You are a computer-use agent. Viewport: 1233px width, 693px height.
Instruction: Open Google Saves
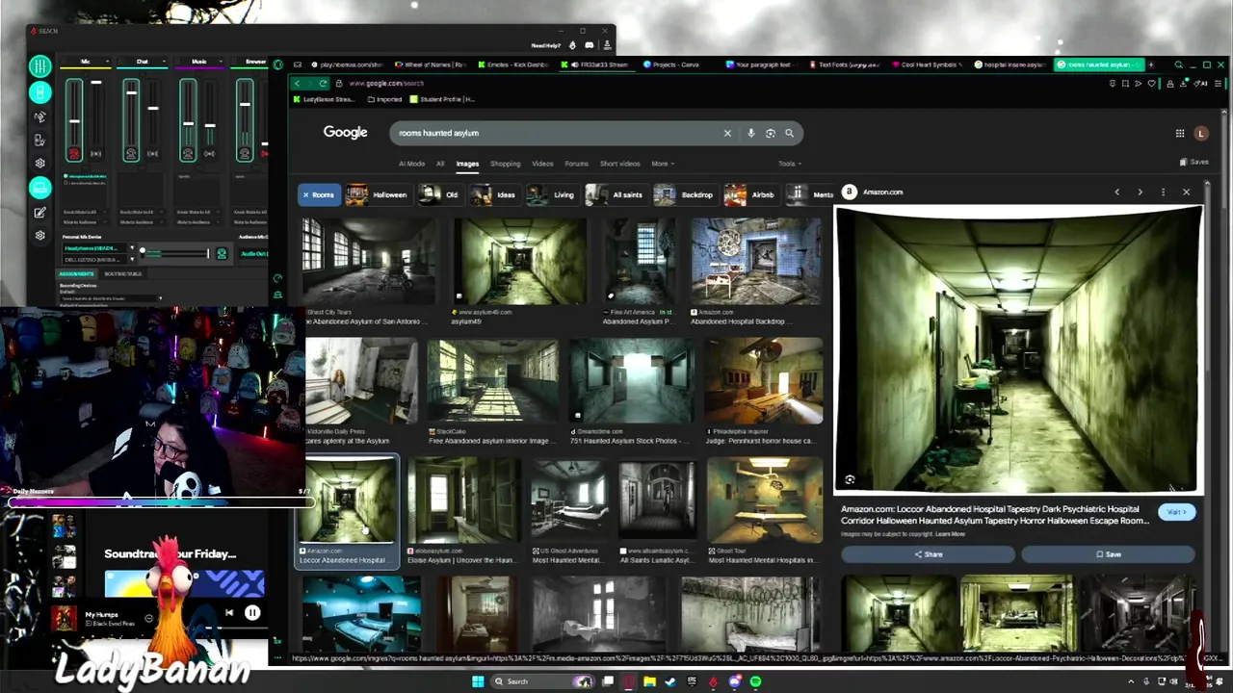(x=1194, y=162)
